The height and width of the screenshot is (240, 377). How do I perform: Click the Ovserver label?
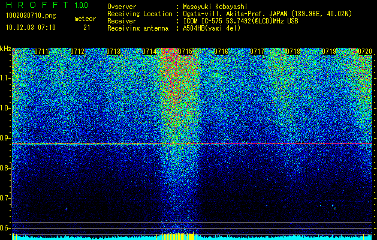[122, 7]
